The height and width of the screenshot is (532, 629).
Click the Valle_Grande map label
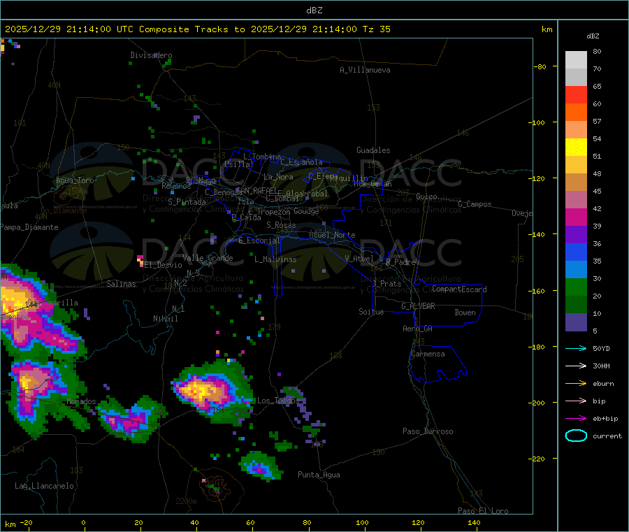[208, 258]
